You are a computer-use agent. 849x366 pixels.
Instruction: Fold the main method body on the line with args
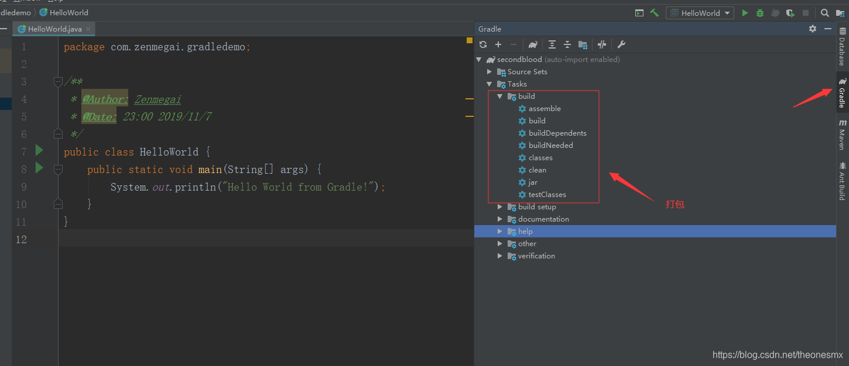click(x=58, y=170)
